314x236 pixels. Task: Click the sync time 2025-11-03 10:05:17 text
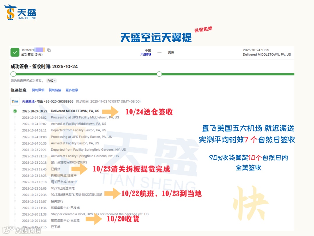point(108,102)
